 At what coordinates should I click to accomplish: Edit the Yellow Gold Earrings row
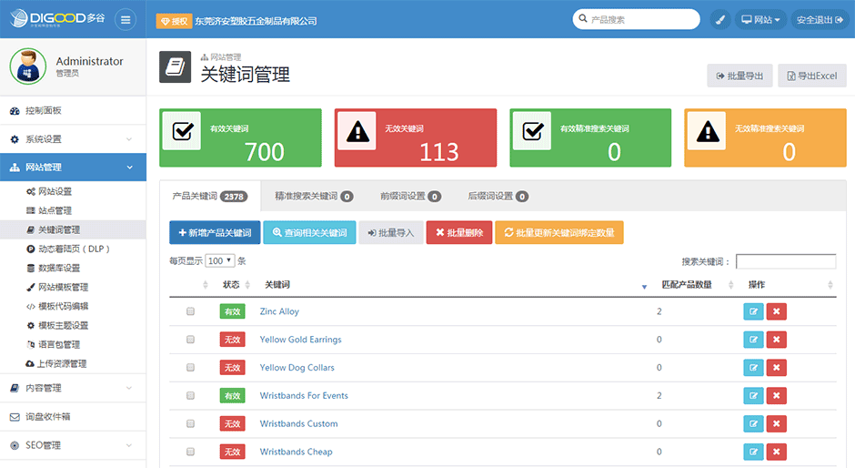tap(753, 340)
